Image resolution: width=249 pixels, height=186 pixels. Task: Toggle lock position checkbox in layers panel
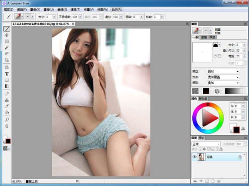(x=201, y=149)
